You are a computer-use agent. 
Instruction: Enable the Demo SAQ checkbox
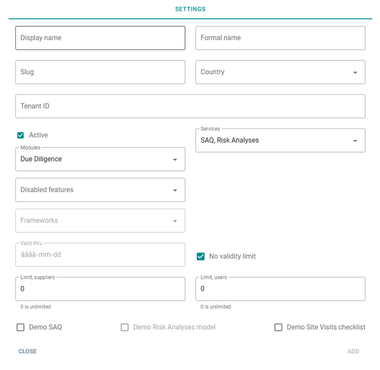click(x=21, y=327)
